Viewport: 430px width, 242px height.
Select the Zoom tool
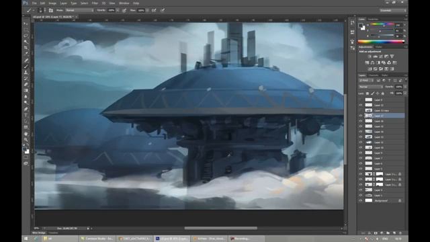click(x=26, y=140)
